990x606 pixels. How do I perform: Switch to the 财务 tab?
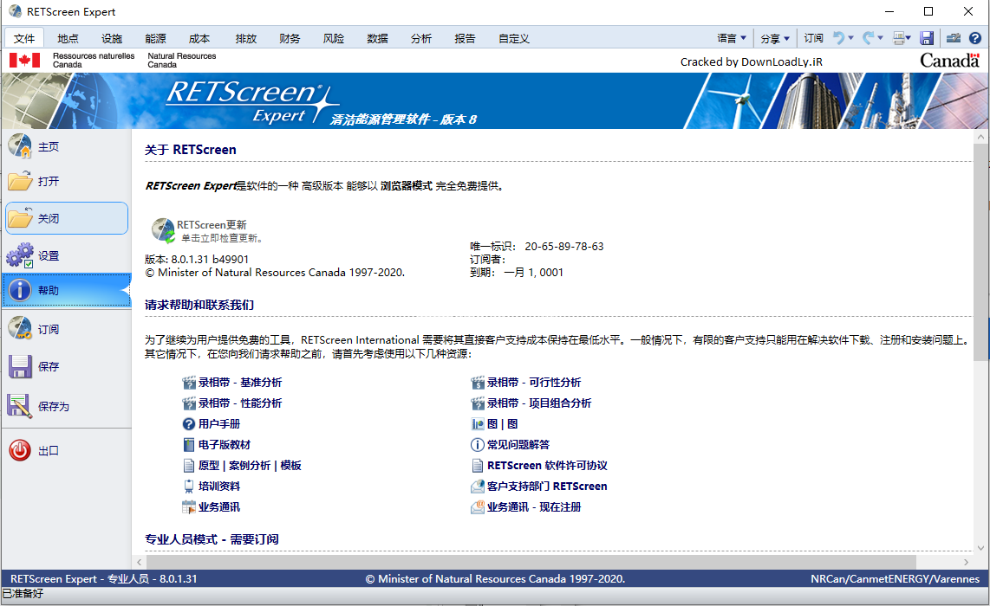coord(290,38)
